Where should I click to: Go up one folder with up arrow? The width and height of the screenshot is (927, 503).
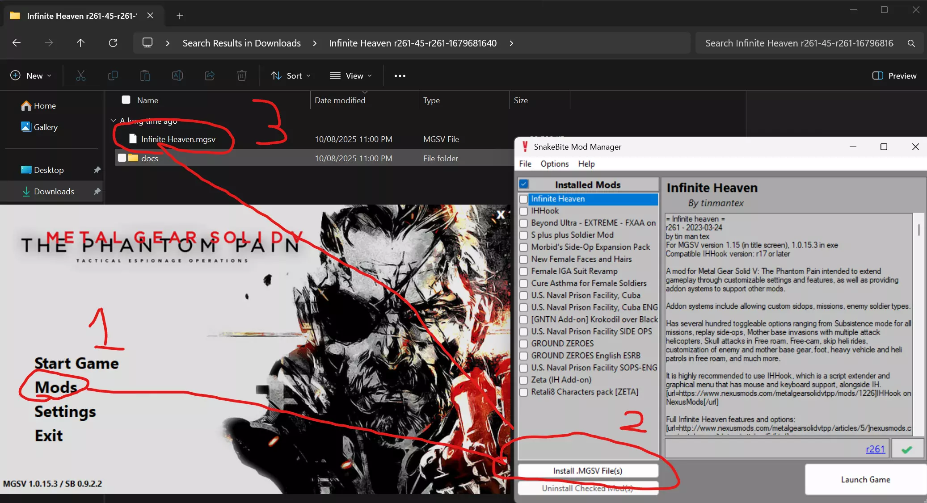(x=80, y=43)
